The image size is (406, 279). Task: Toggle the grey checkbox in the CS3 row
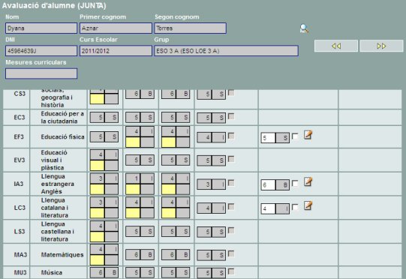pyautogui.click(x=231, y=93)
